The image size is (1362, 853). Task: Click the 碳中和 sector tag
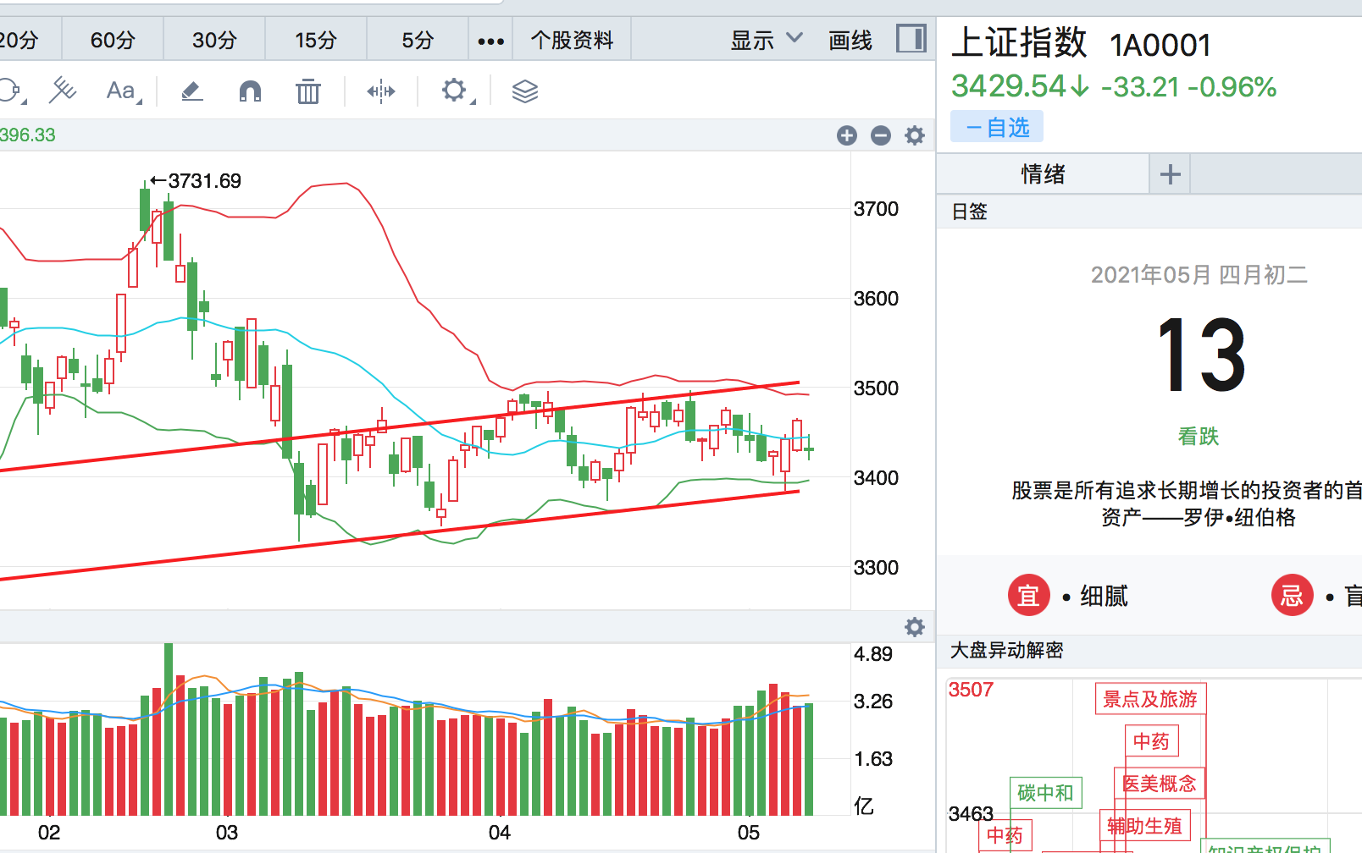[1045, 793]
